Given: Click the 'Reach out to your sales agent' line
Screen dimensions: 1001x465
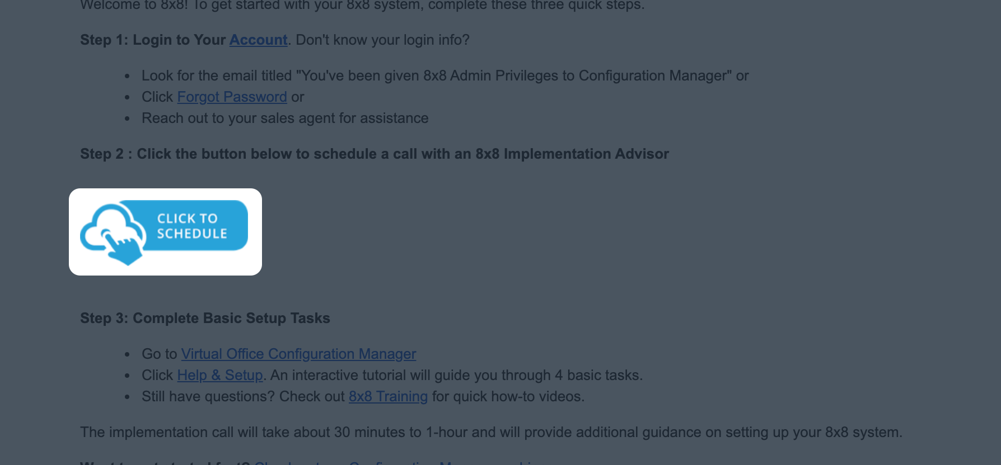Looking at the screenshot, I should point(285,118).
